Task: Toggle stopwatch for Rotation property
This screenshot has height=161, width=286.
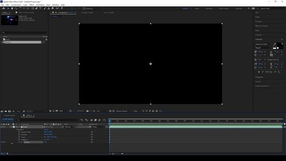Action: coord(19,140)
